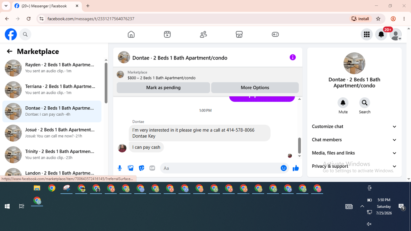The image size is (411, 231).
Task: Open the Facebook search icon
Action: (x=25, y=34)
